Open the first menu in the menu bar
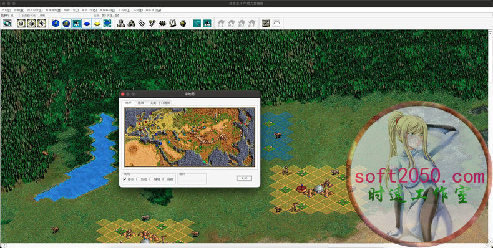The width and height of the screenshot is (493, 248). 6,10
